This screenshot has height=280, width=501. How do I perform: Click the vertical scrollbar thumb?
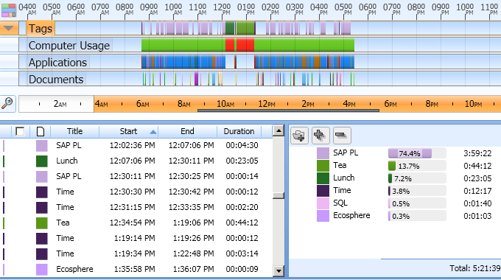[x=278, y=195]
